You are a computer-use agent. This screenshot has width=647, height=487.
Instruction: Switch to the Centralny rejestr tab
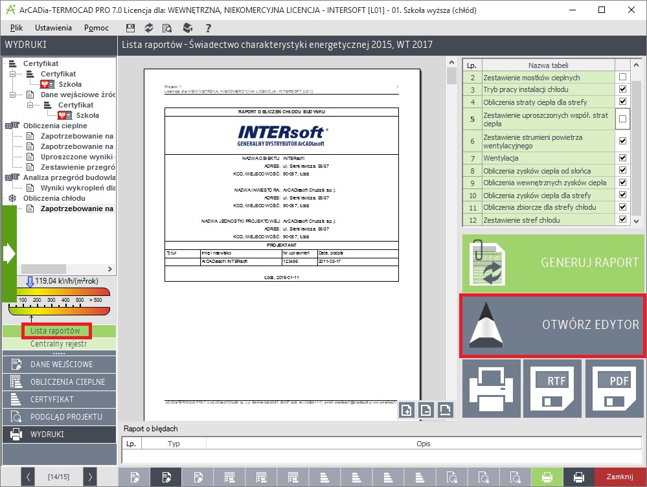[x=58, y=344]
